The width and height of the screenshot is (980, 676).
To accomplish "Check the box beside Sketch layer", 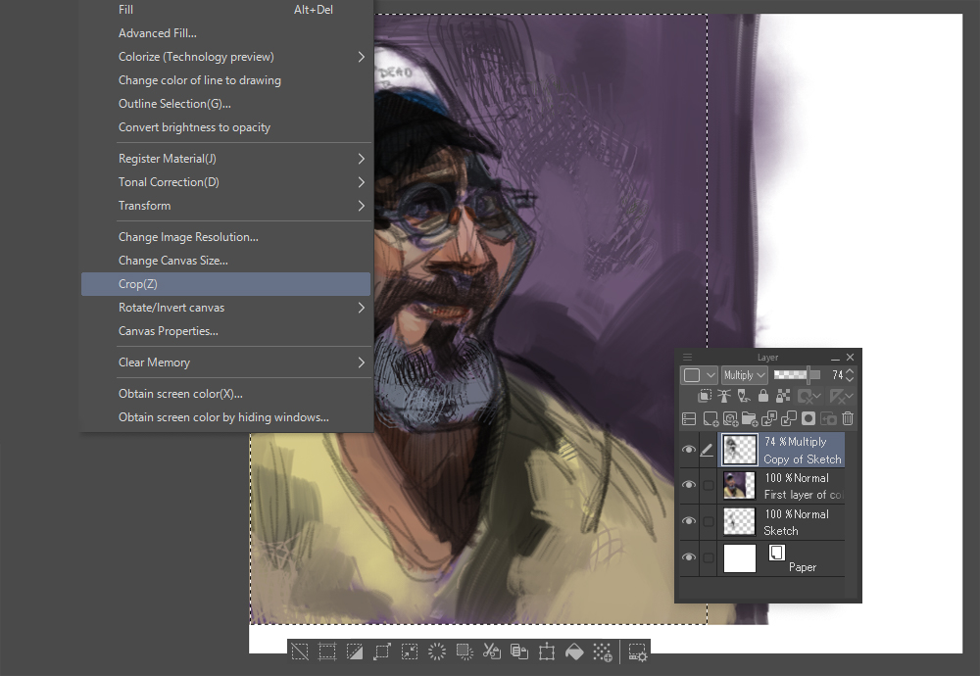I will point(709,521).
